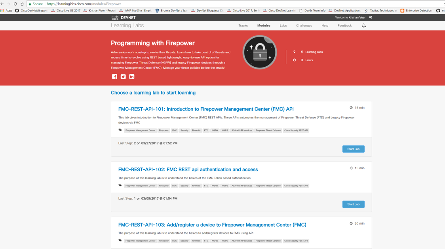445x249 pixels.
Task: Start Lab for FMC-REST-API-102
Action: point(353,204)
